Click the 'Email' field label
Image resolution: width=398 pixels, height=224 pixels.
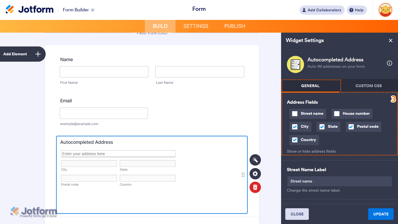tap(66, 101)
